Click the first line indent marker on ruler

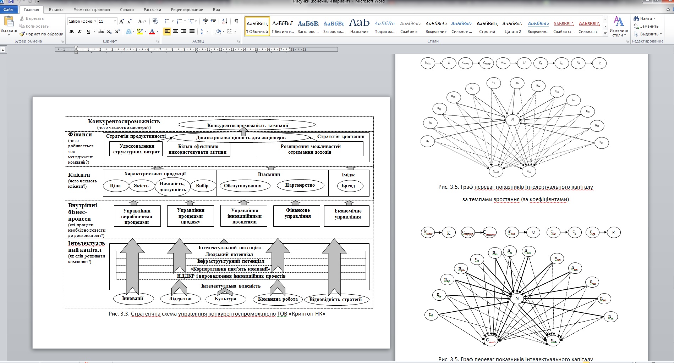76,47
